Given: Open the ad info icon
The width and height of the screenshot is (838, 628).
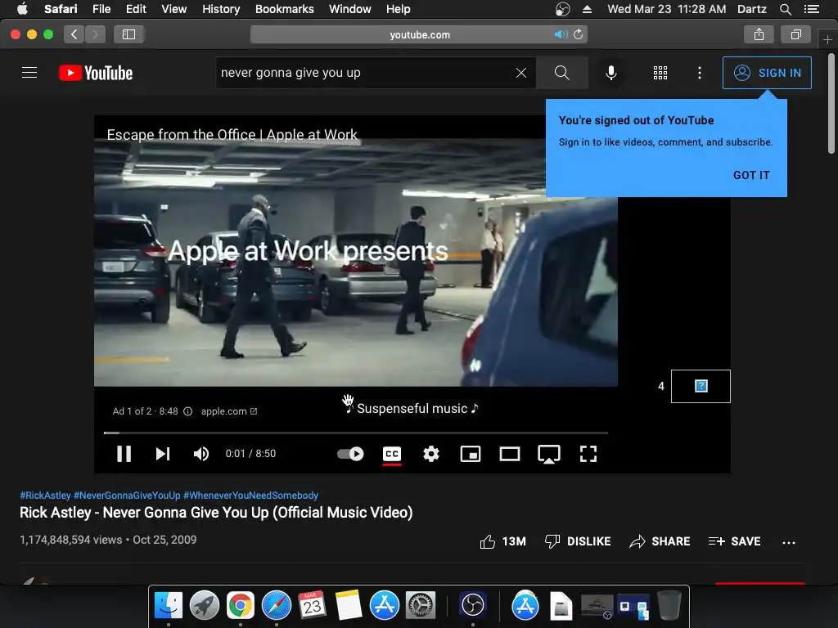Looking at the screenshot, I should pyautogui.click(x=188, y=411).
